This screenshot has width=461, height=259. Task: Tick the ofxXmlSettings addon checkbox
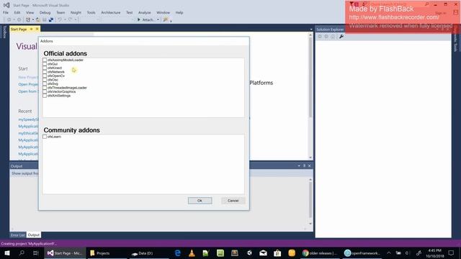point(45,96)
